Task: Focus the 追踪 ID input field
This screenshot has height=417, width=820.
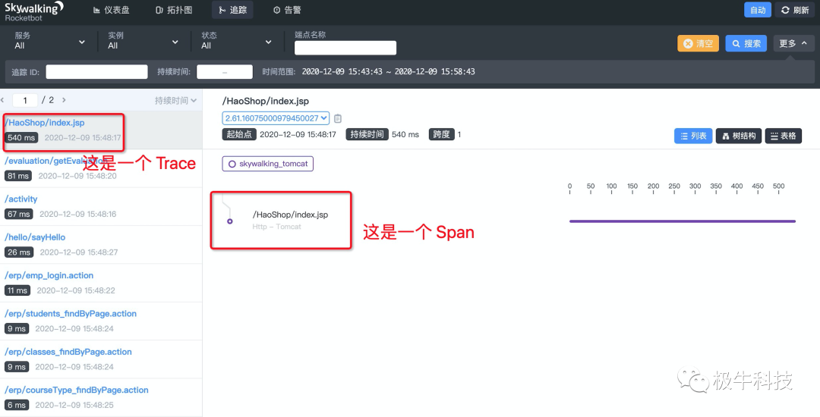Action: 96,72
